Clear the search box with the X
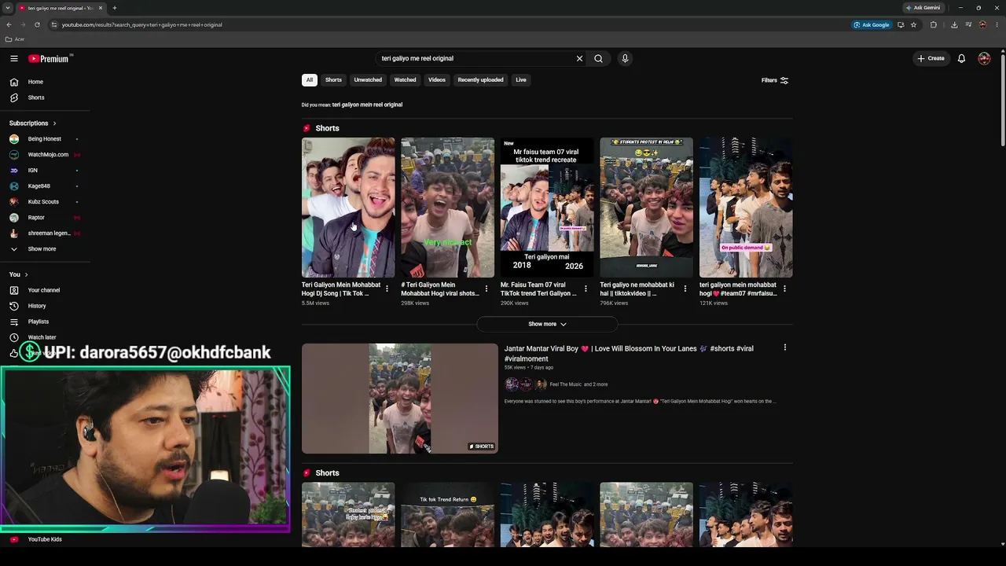This screenshot has height=566, width=1006. (x=579, y=58)
